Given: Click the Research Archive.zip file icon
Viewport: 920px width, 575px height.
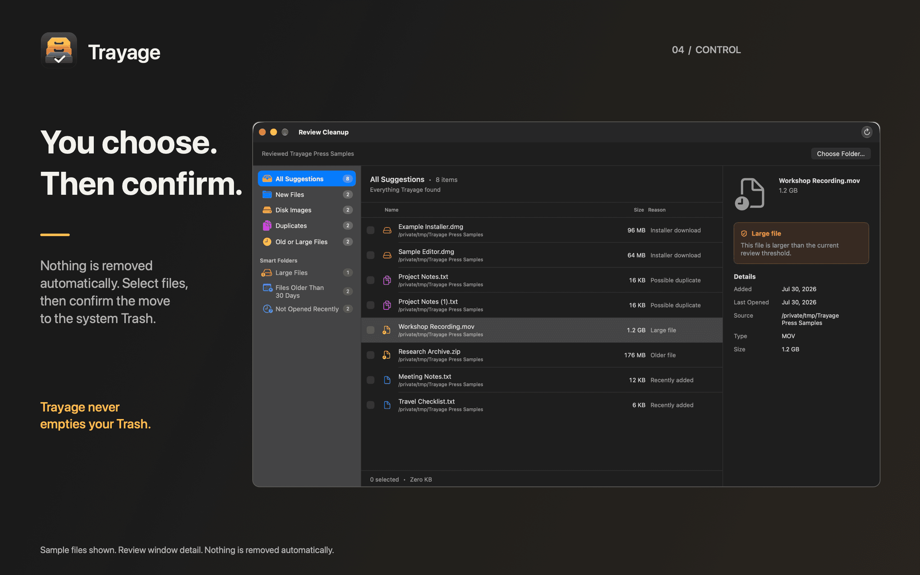Looking at the screenshot, I should [x=387, y=355].
